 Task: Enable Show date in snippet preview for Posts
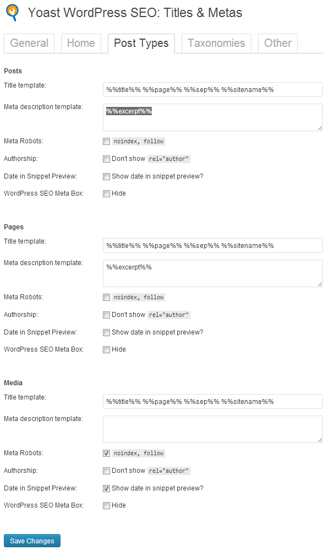pos(107,176)
